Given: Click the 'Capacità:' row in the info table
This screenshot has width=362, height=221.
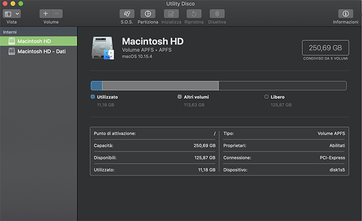Looking at the screenshot, I should [x=154, y=145].
